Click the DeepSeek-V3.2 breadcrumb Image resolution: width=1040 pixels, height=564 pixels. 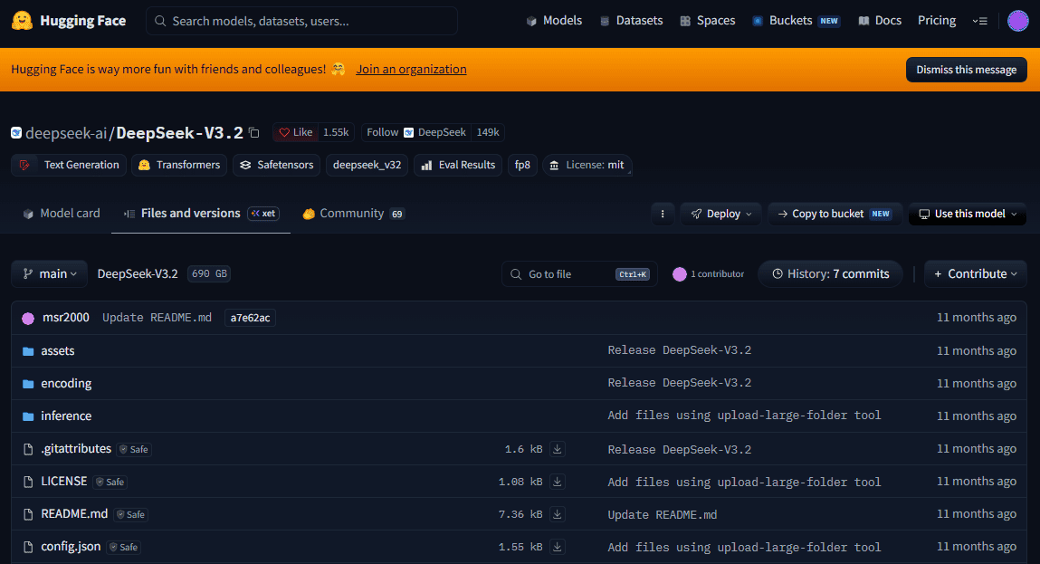coord(138,273)
